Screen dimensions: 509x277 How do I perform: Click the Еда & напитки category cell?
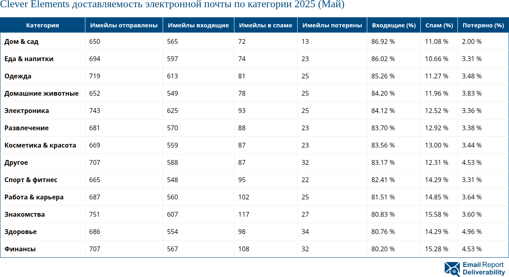coord(29,59)
